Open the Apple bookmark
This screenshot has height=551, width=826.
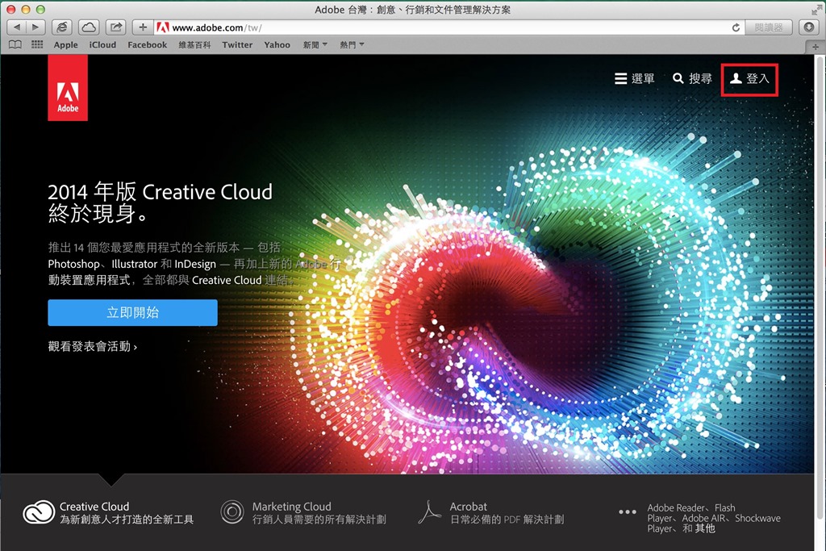point(66,45)
